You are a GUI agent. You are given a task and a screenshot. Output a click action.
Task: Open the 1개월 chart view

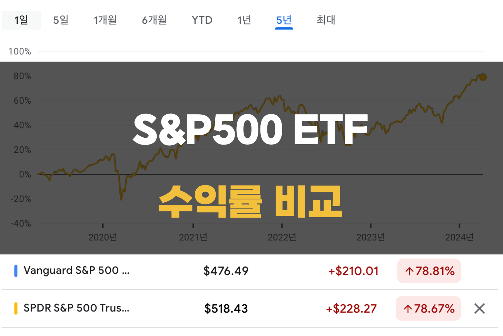(x=105, y=20)
